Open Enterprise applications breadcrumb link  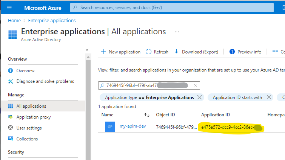52,20
